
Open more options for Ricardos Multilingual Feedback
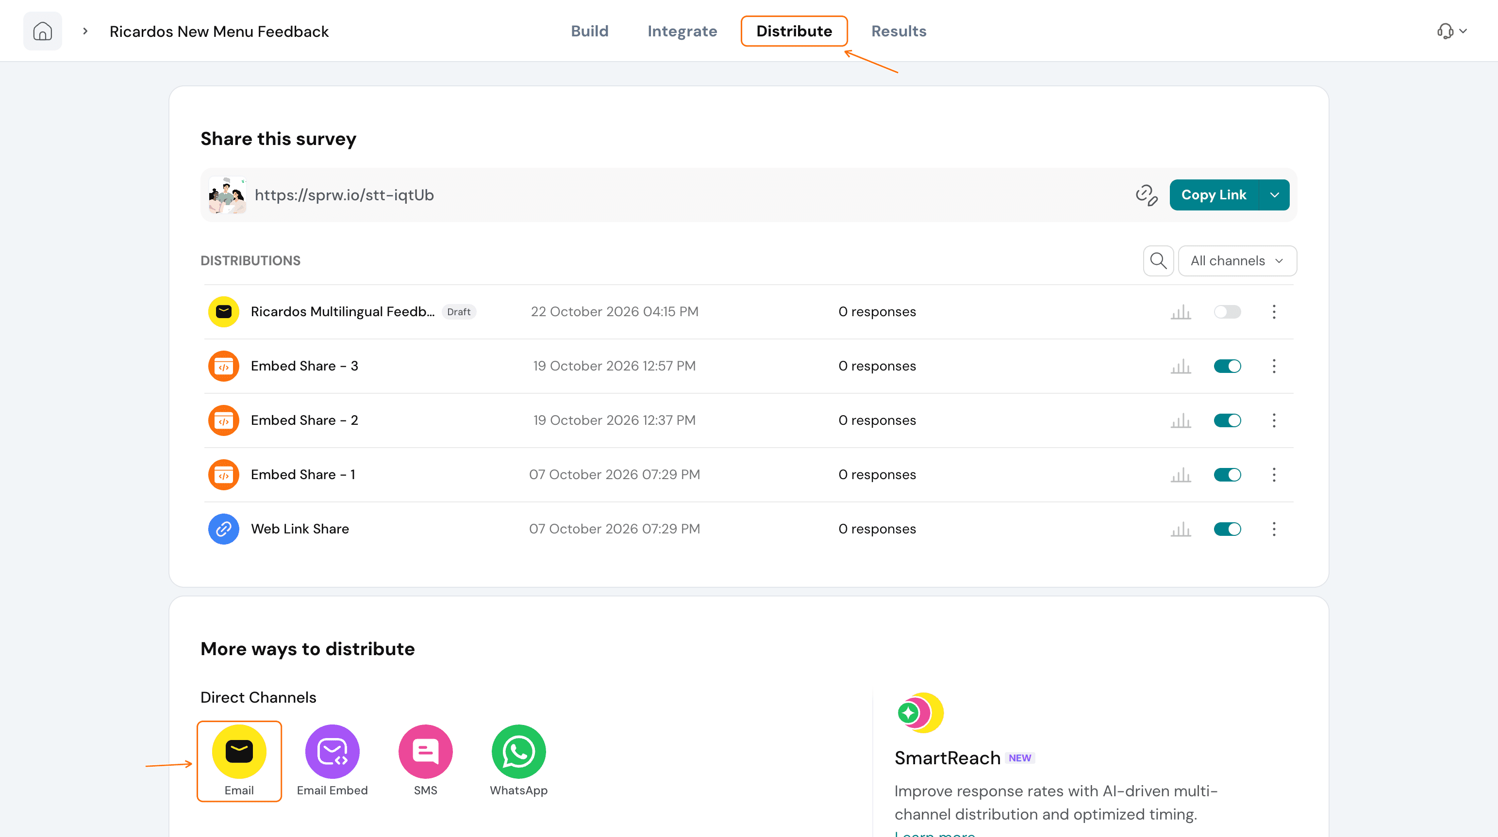coord(1274,312)
